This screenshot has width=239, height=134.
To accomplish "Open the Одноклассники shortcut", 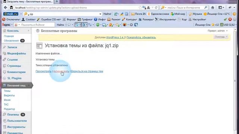I will click(158, 14).
